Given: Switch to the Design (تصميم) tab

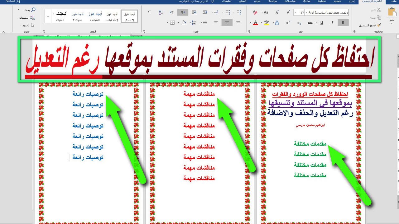Looking at the screenshot, I should [337, 2].
